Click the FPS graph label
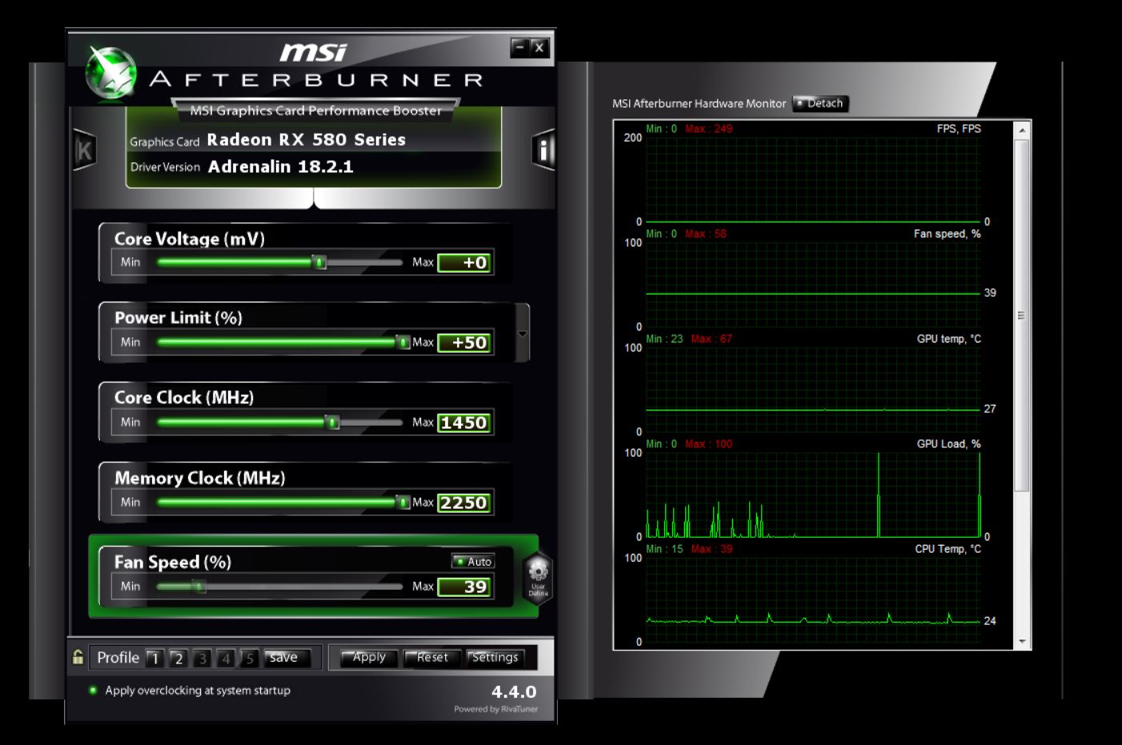 point(959,128)
